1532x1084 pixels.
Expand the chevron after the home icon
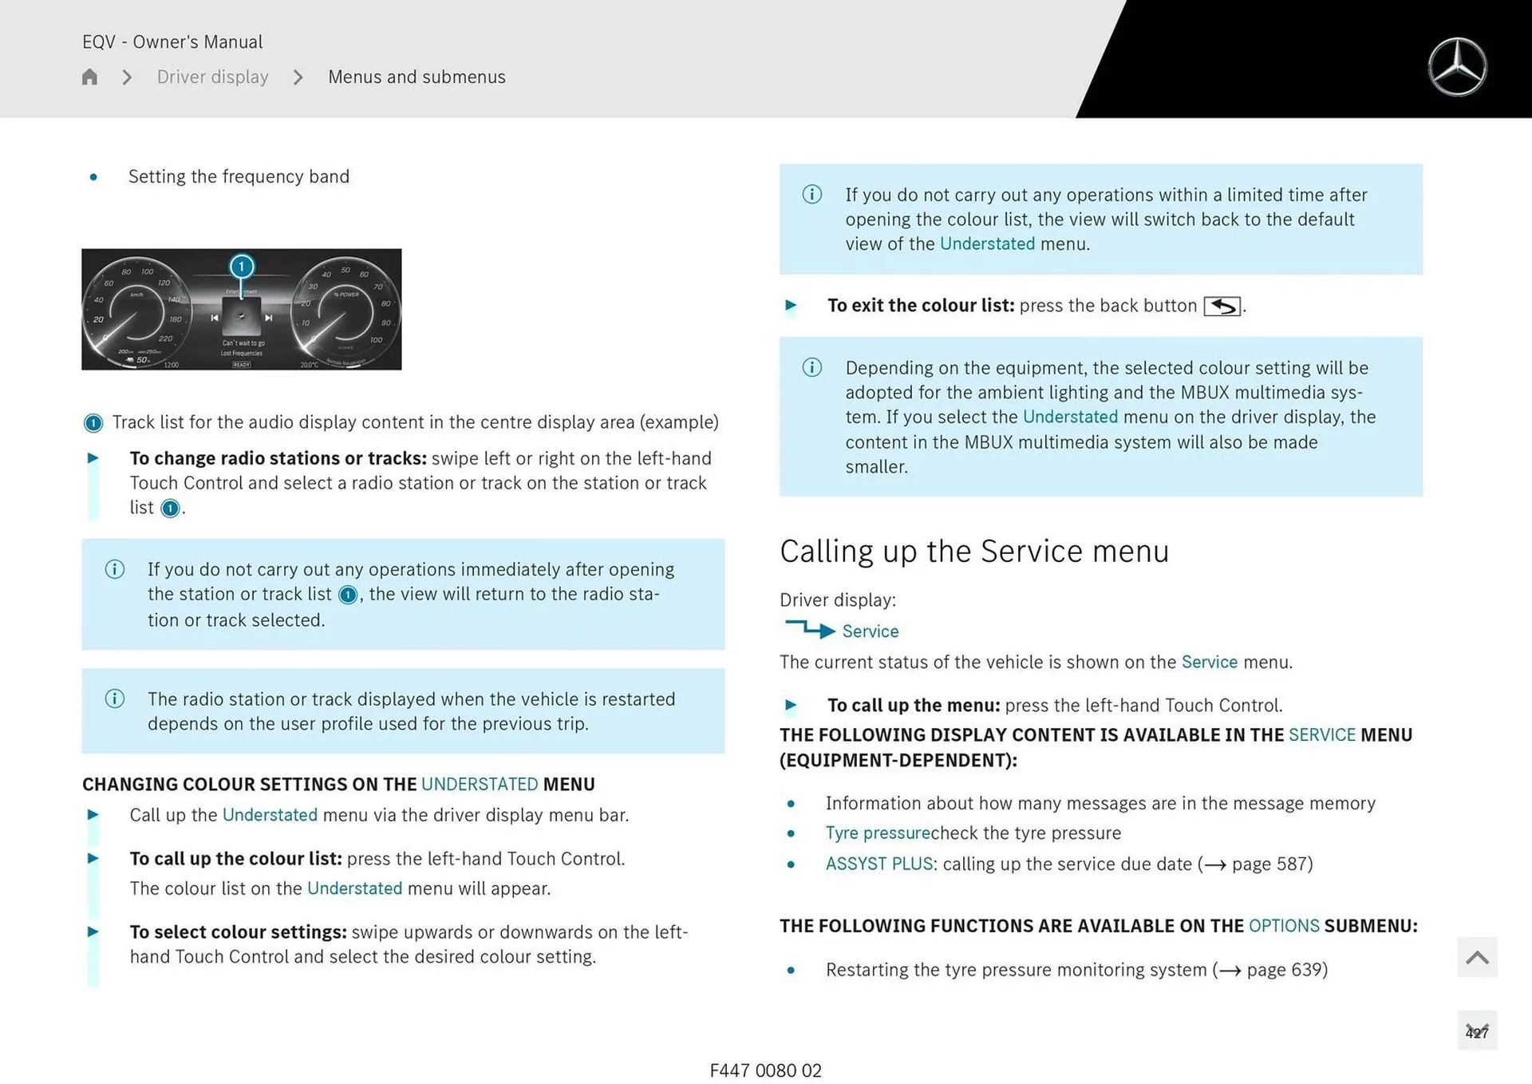[127, 77]
